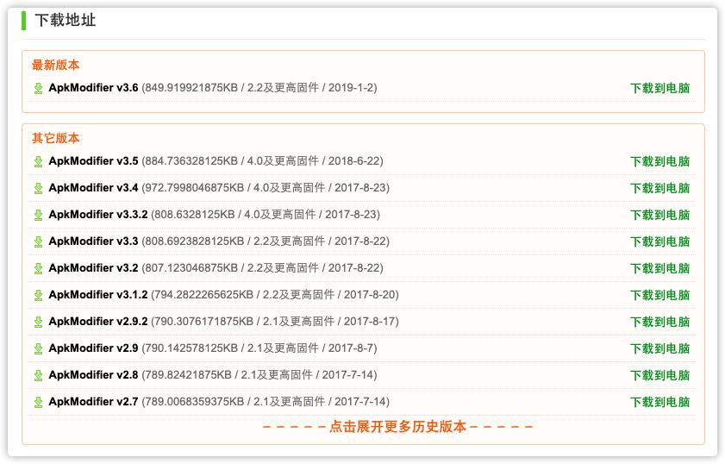Click 下载到电脑 for ApkModifier v3.5
This screenshot has width=725, height=464.
coord(659,161)
